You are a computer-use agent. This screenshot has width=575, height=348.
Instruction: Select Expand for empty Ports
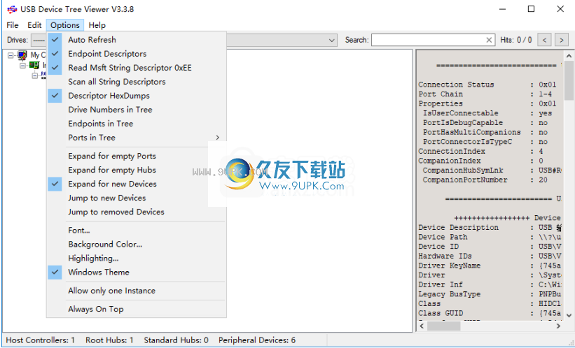137,156
